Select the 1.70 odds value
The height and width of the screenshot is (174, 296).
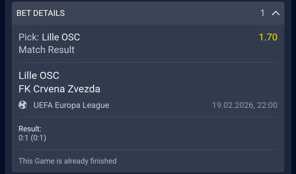[268, 37]
